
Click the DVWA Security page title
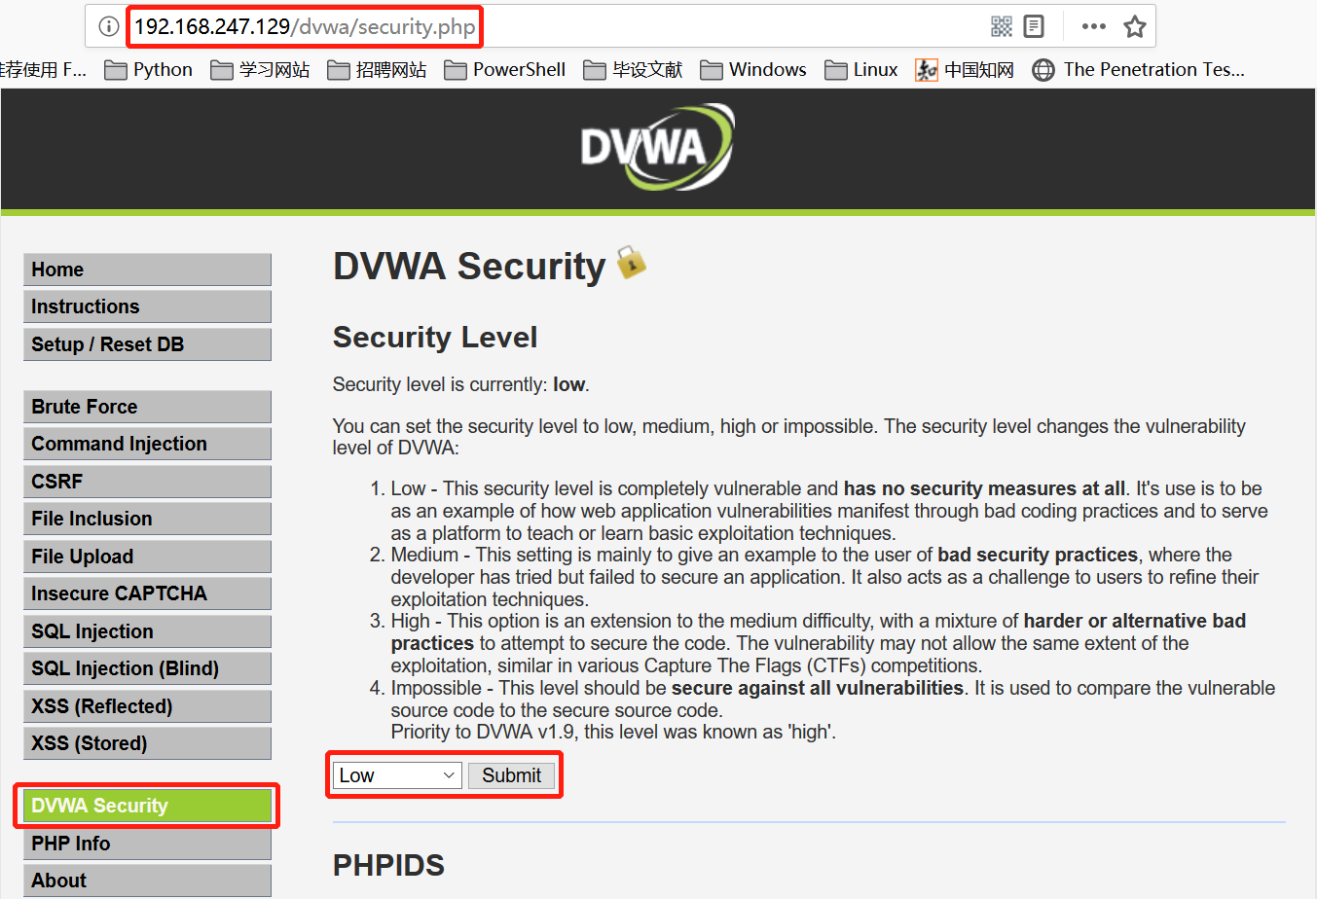pos(469,266)
